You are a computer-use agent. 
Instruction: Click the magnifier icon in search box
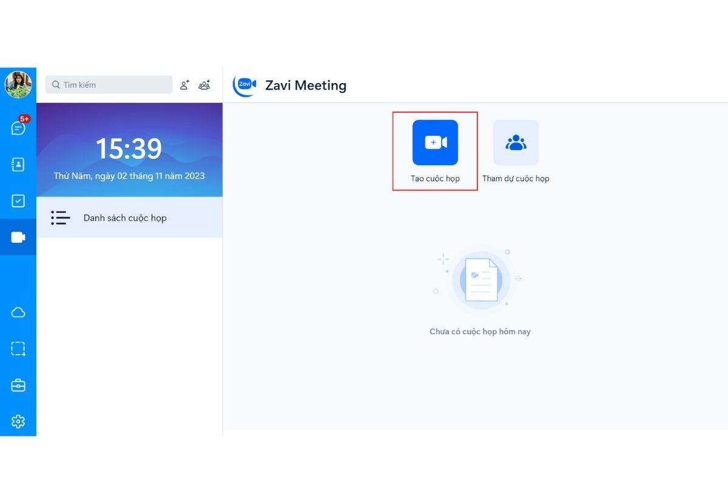coord(56,85)
